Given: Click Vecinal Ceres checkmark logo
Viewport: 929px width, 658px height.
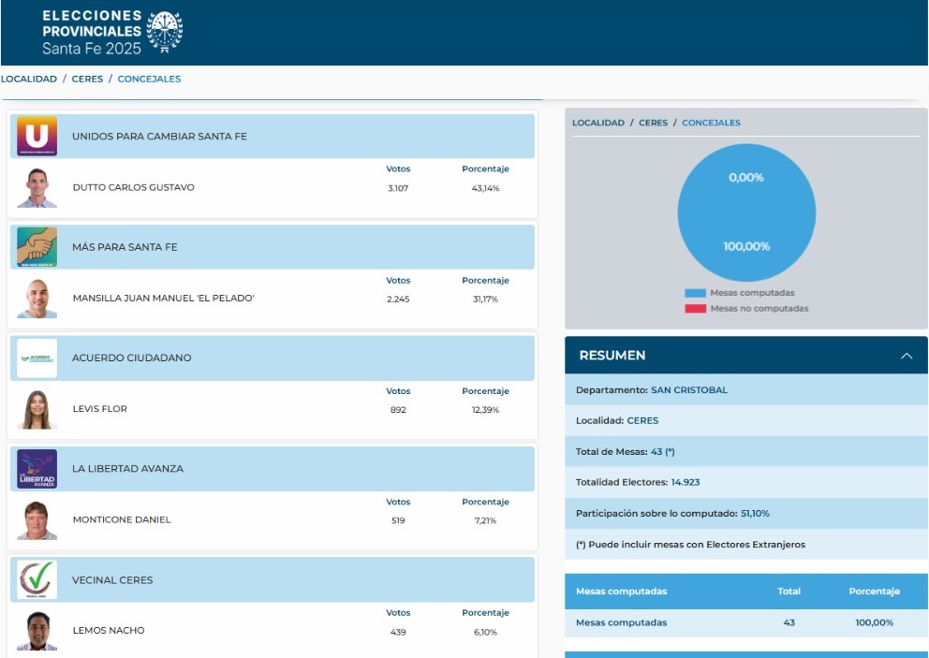Looking at the screenshot, I should (37, 579).
